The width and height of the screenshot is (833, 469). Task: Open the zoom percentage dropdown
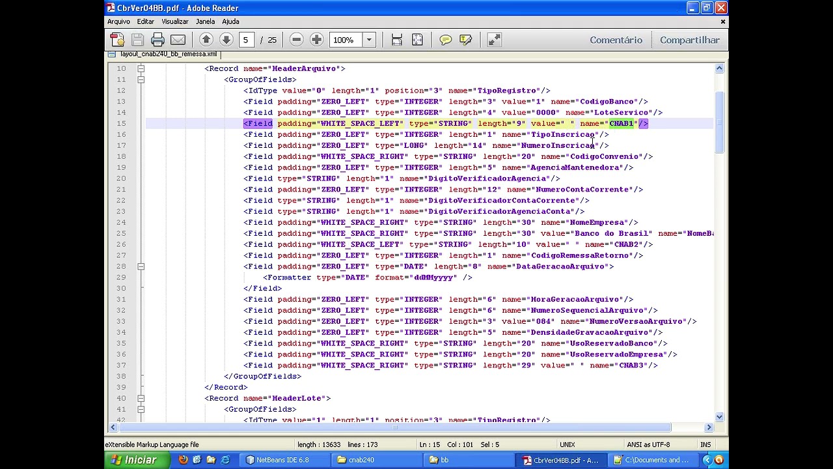coord(369,40)
